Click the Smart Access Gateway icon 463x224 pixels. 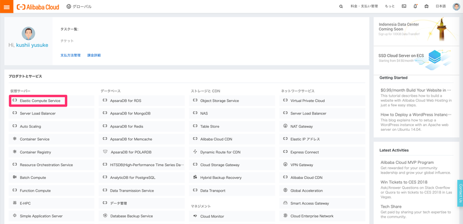pyautogui.click(x=285, y=203)
